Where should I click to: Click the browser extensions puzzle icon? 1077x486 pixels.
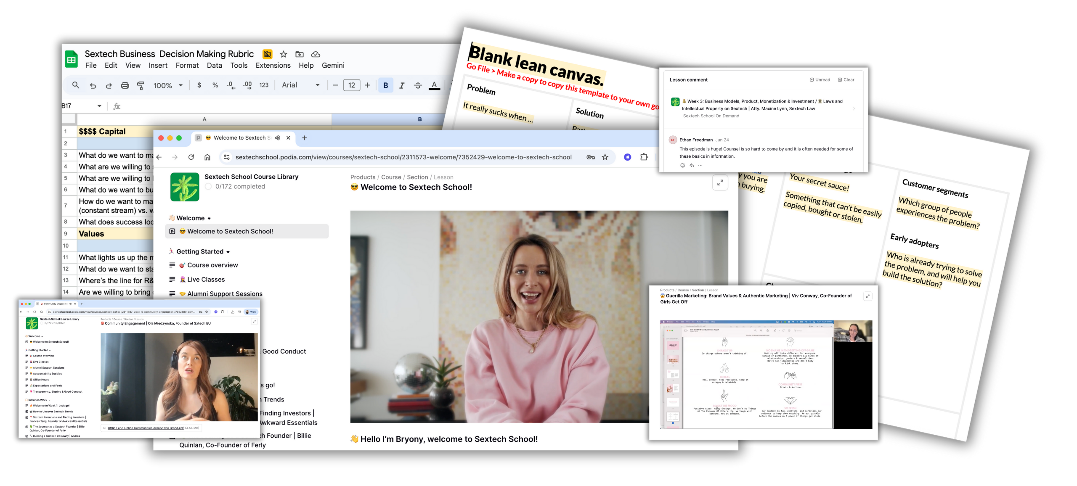(644, 157)
